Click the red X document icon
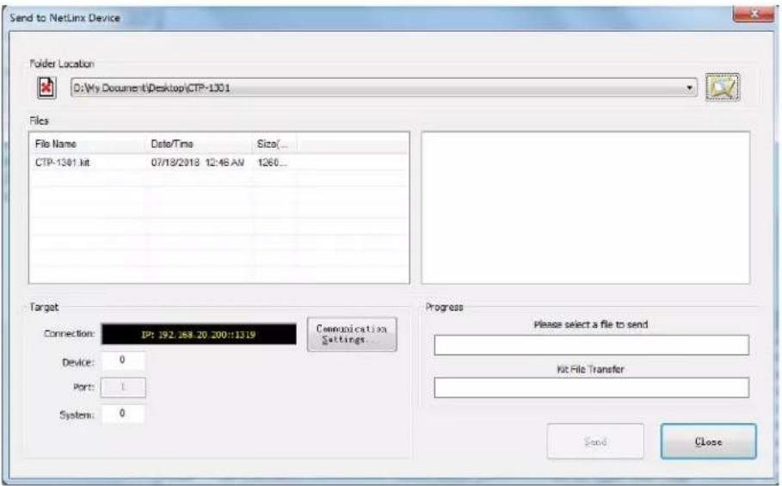Image resolution: width=782 pixels, height=486 pixels. point(46,88)
